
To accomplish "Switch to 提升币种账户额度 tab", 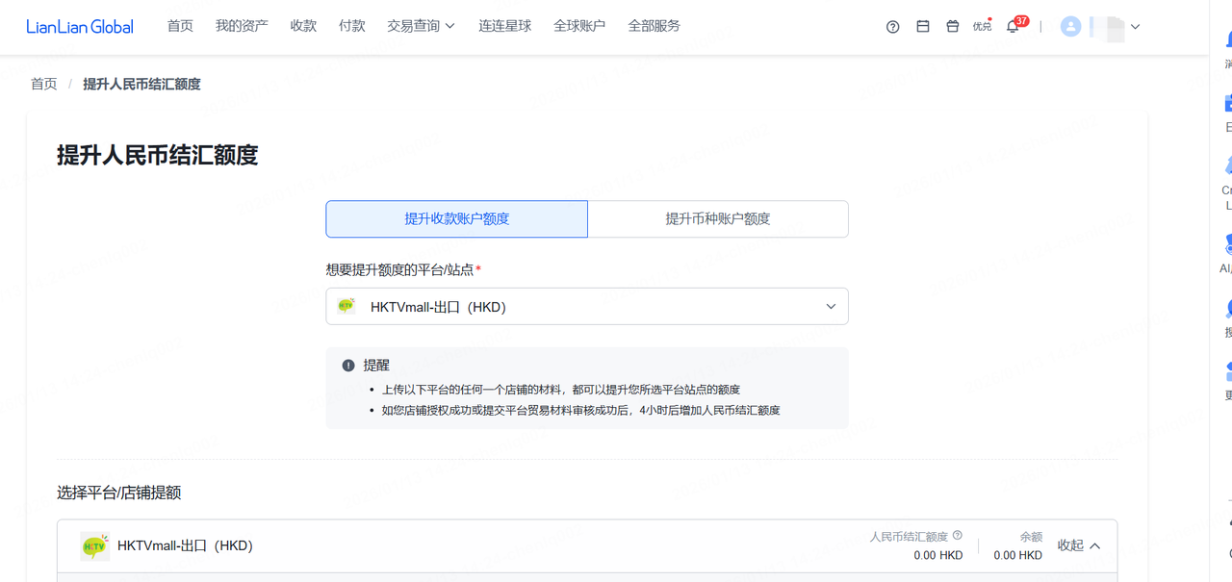I will [718, 219].
